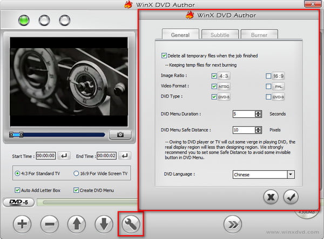Click the second step circle indicator
324x239 pixels.
(44, 21)
